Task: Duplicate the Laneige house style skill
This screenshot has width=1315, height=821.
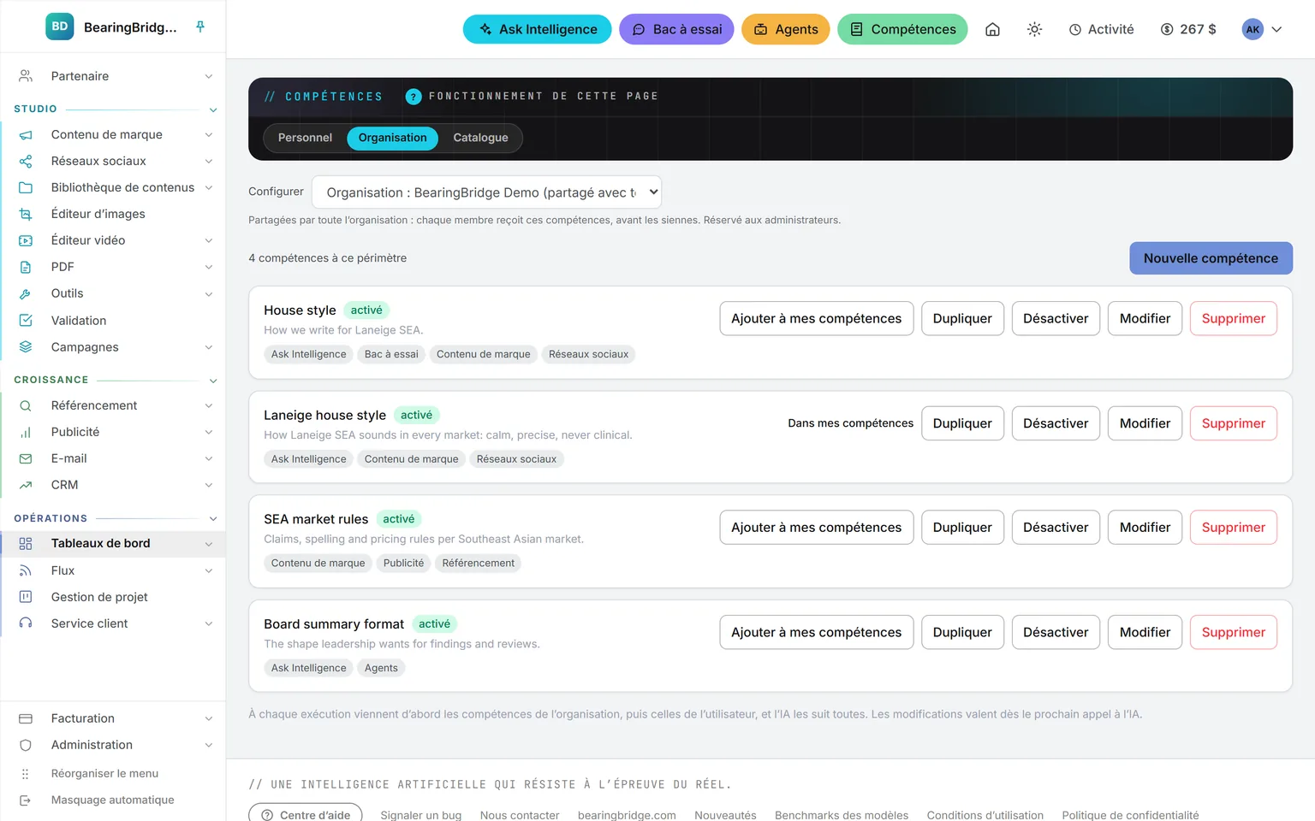Action: click(962, 423)
